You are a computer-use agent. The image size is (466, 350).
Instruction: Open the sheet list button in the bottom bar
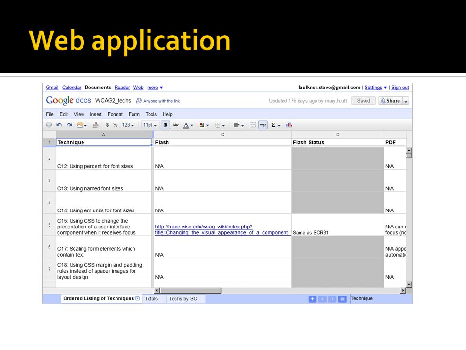[x=342, y=299]
